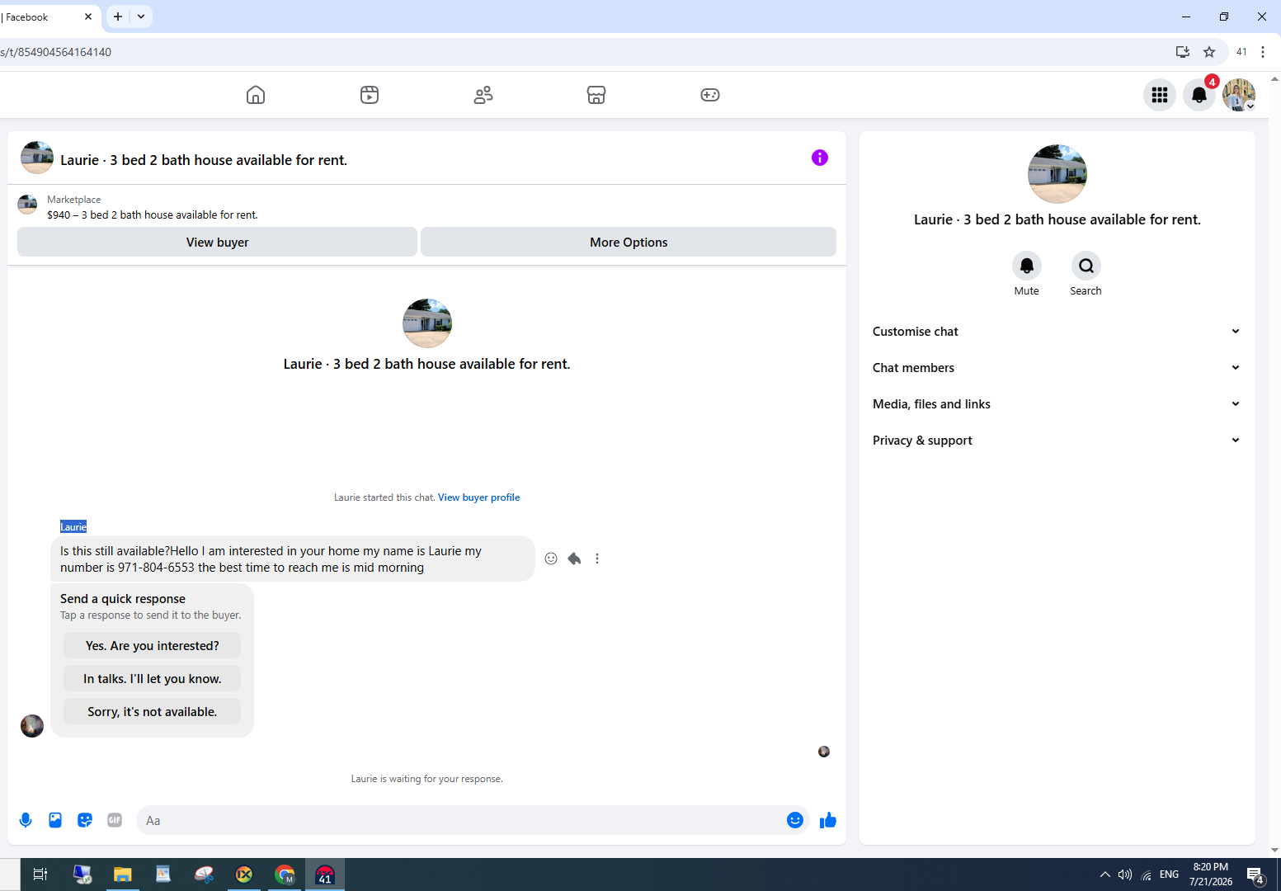
Task: React to Laurie's message with emoji icon
Action: point(551,559)
